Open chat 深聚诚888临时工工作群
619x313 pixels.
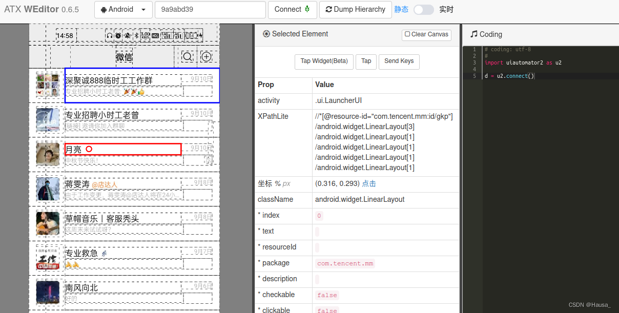click(x=124, y=86)
